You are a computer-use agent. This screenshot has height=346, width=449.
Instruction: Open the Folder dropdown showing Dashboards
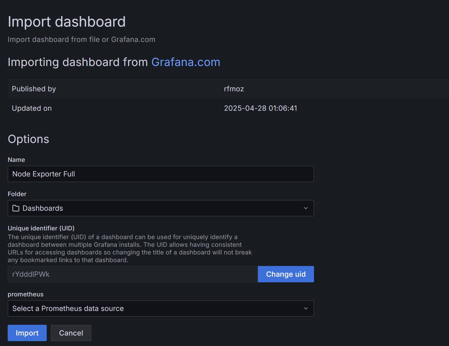pos(161,208)
